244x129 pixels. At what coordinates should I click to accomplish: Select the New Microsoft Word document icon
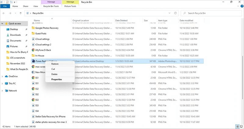tap(33, 72)
